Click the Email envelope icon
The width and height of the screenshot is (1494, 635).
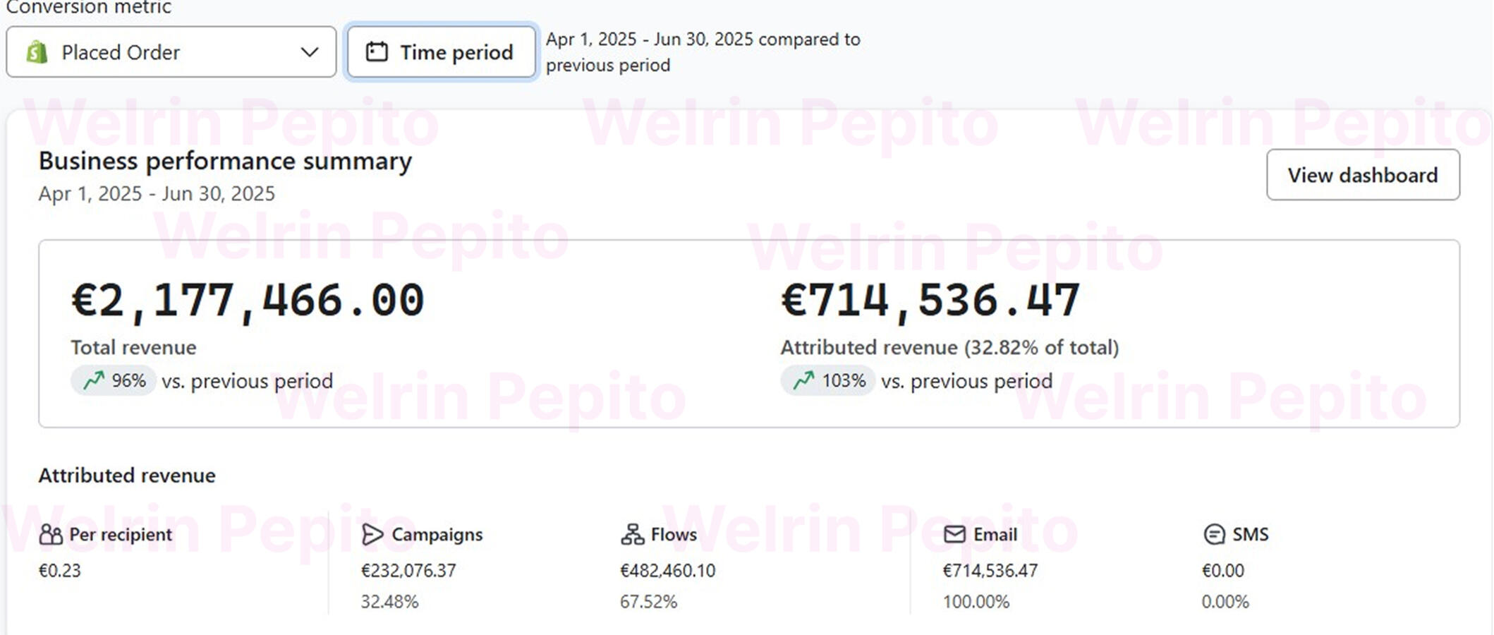pos(954,535)
